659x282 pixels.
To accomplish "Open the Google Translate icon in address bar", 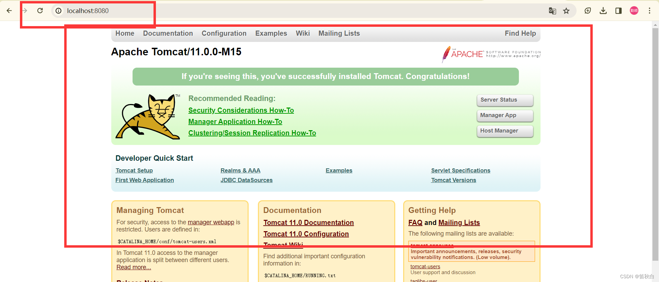I will (x=552, y=11).
